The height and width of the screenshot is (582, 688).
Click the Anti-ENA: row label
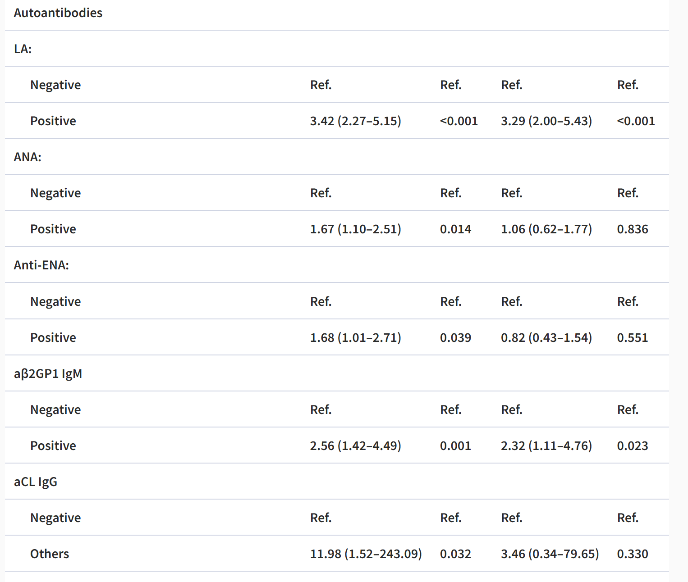point(41,265)
